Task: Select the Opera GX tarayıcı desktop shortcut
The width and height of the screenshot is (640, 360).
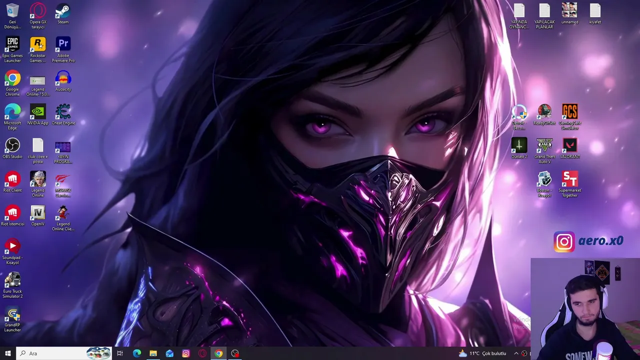Action: click(x=38, y=15)
